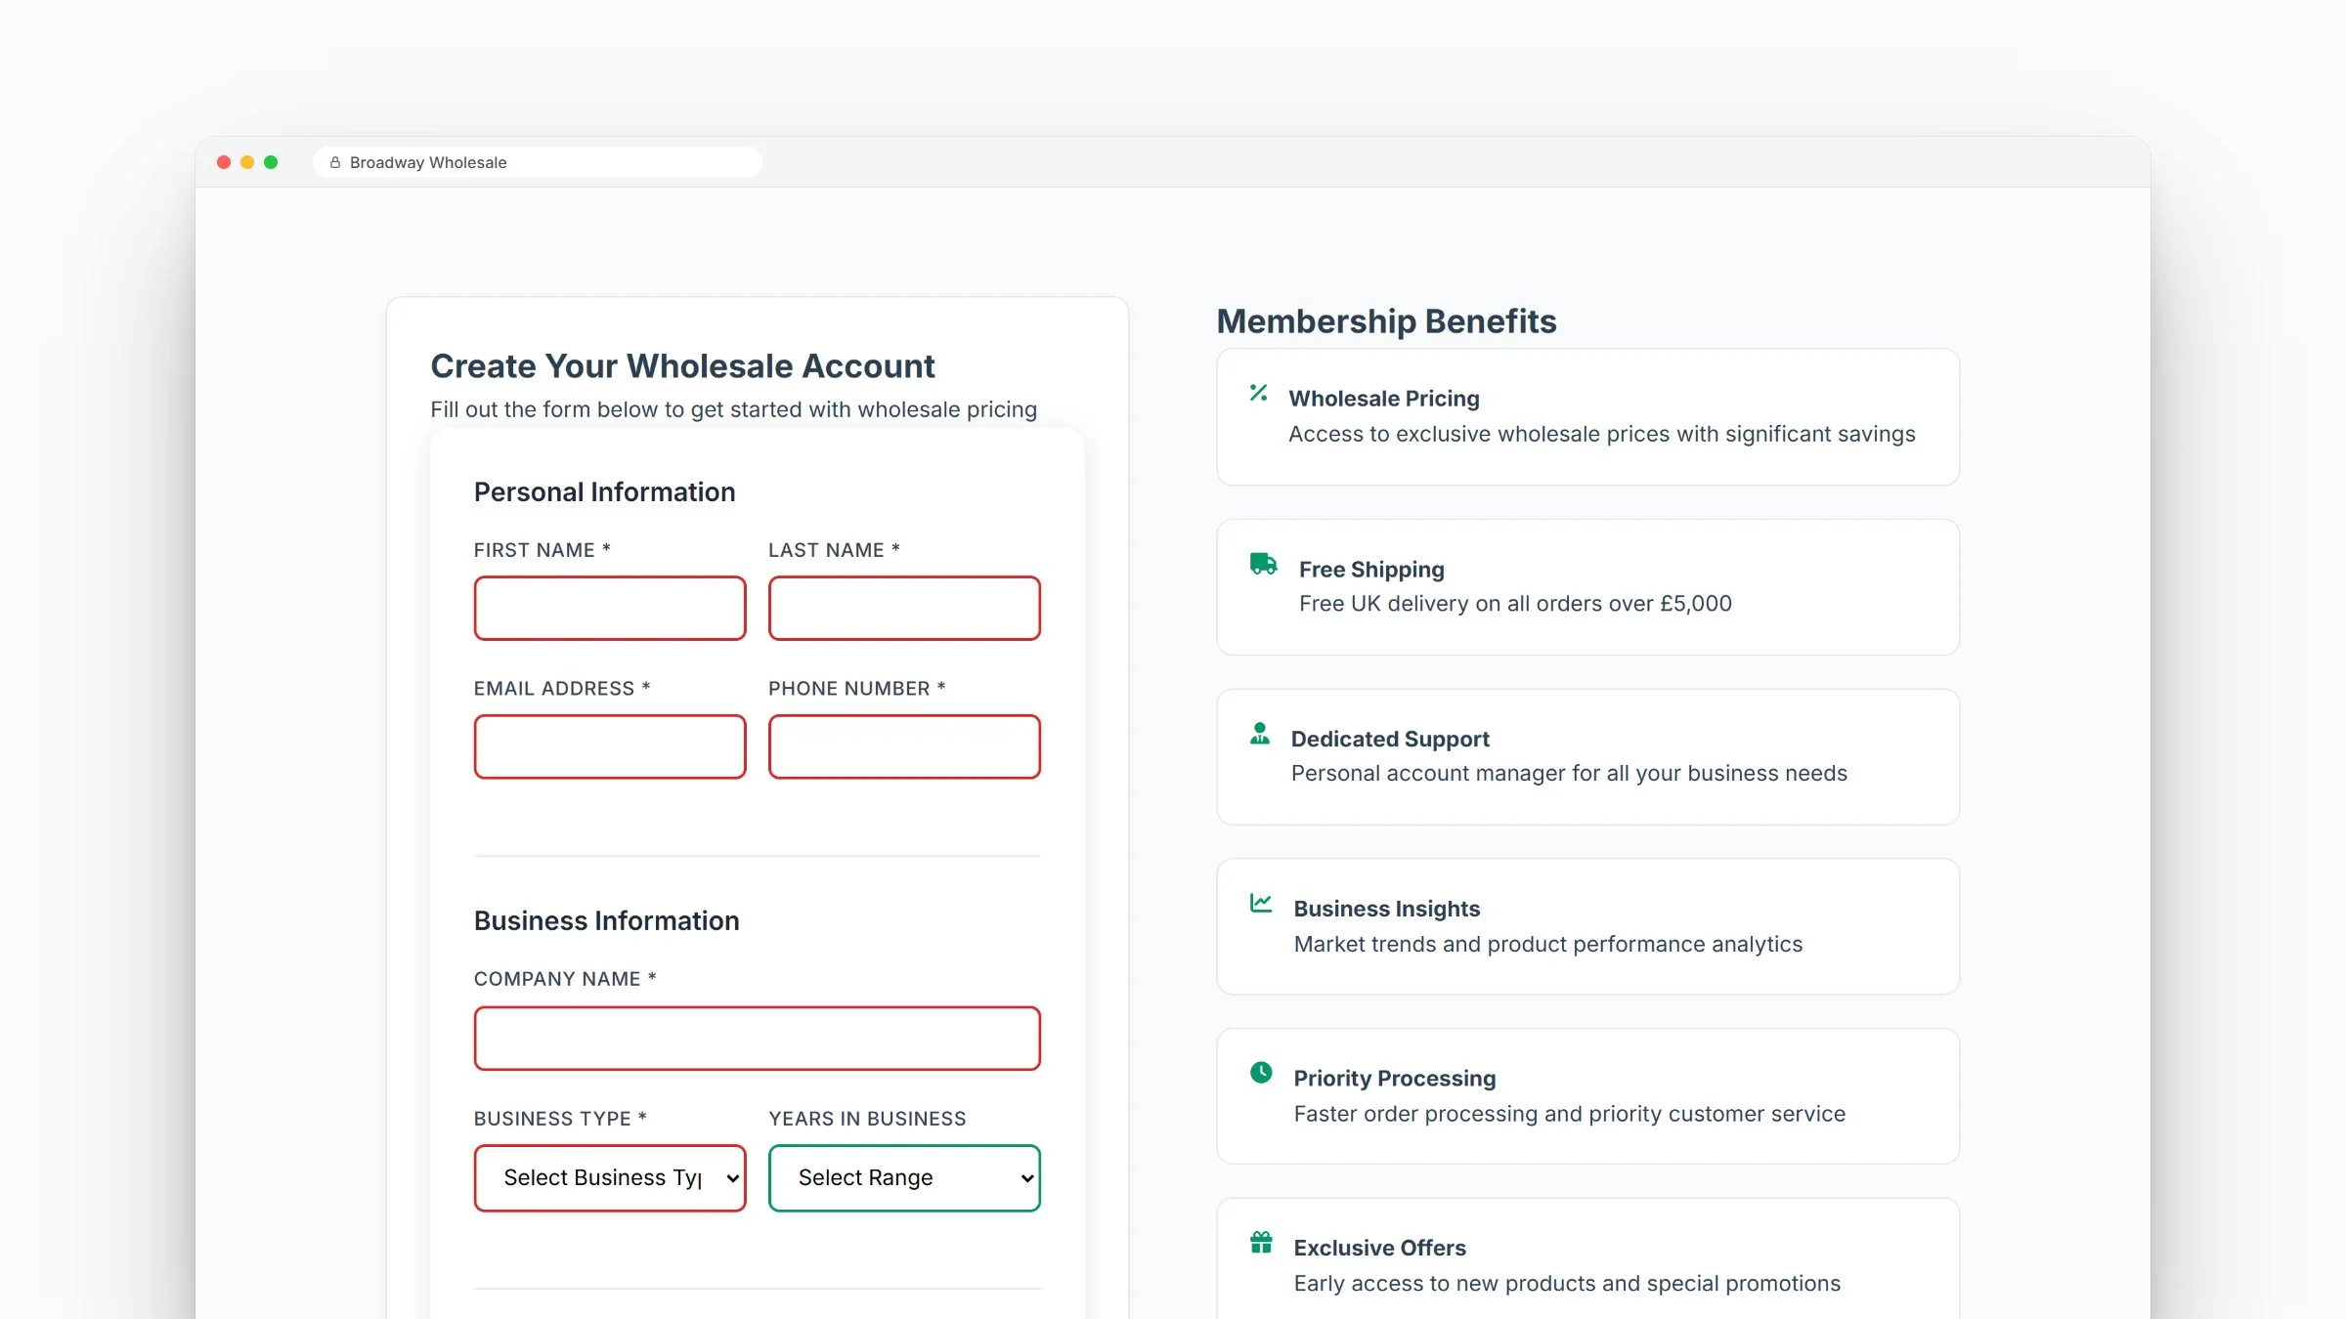Open the Years in Business range dropdown
This screenshot has width=2346, height=1319.
904,1178
